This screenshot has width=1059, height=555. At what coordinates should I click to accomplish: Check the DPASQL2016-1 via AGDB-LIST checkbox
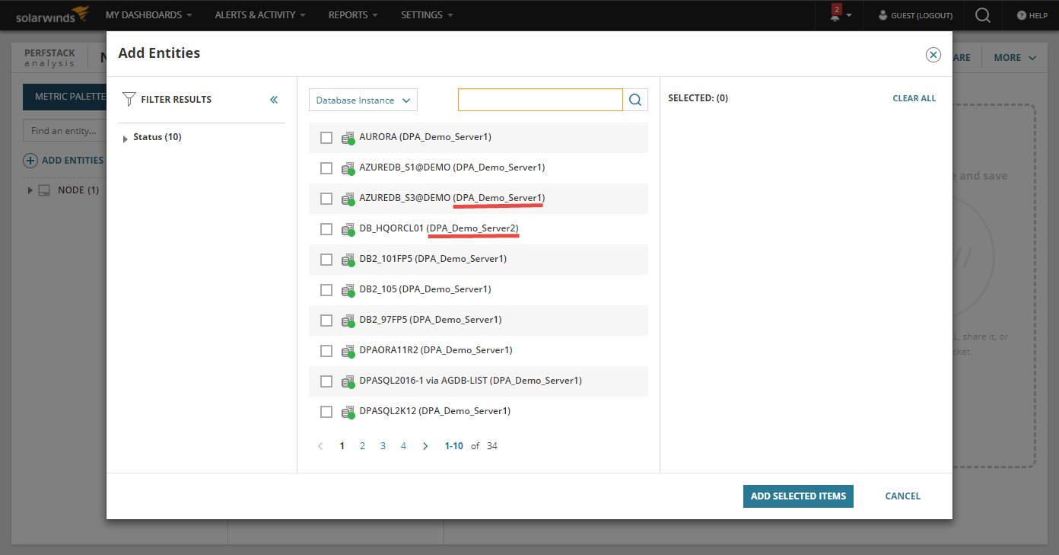326,381
